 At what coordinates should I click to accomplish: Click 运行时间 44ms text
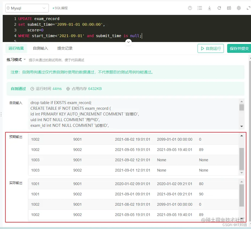pyautogui.click(x=49, y=89)
